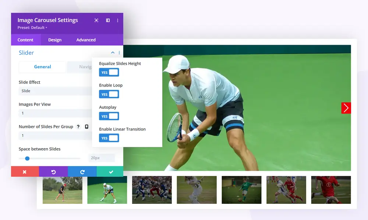The image size is (368, 220).
Task: Click the Number of Slides Per Group field
Action: click(56, 136)
